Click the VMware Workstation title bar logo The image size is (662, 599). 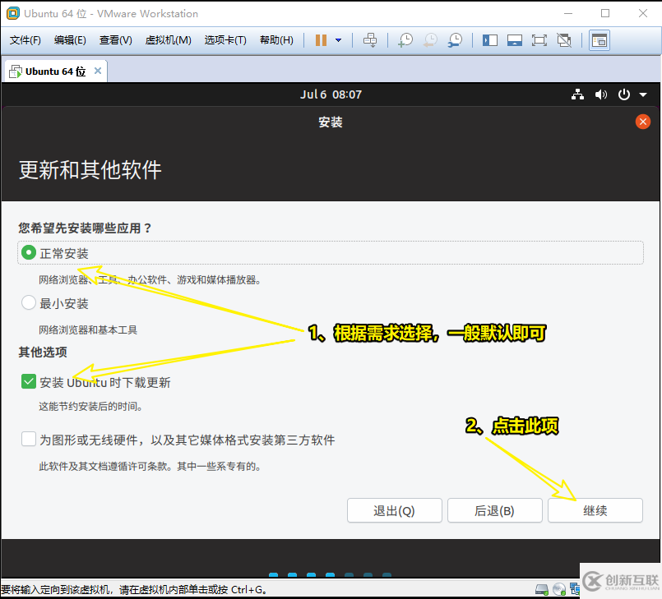pyautogui.click(x=12, y=13)
